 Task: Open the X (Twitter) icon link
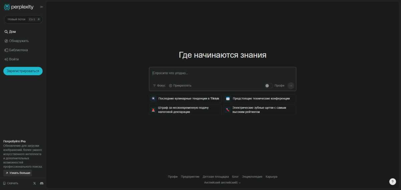pyautogui.click(x=35, y=183)
